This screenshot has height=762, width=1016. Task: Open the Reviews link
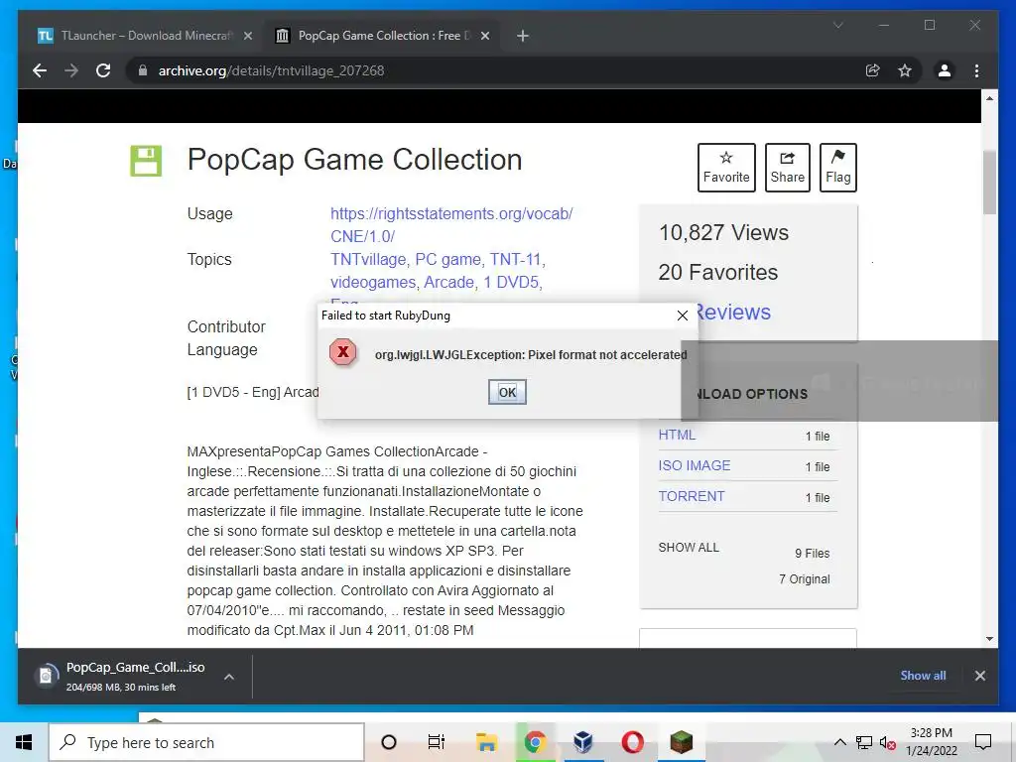point(733,313)
